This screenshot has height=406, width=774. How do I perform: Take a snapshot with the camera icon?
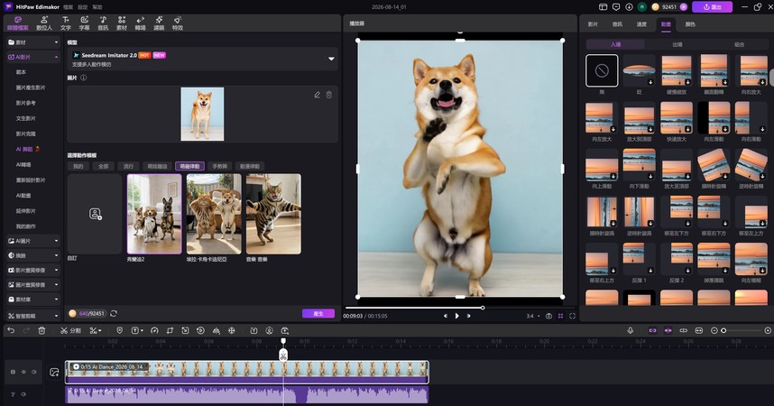click(x=548, y=316)
